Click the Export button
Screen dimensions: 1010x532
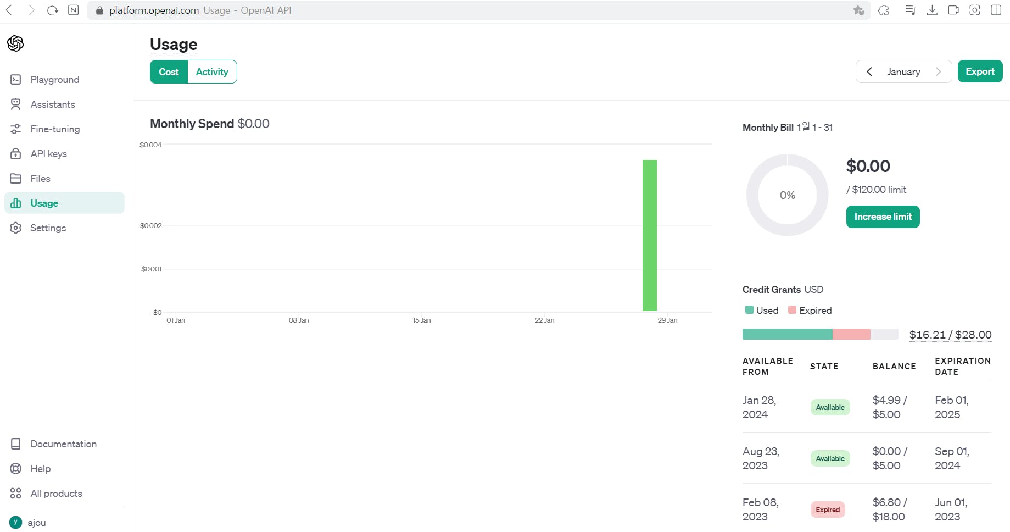pos(980,71)
